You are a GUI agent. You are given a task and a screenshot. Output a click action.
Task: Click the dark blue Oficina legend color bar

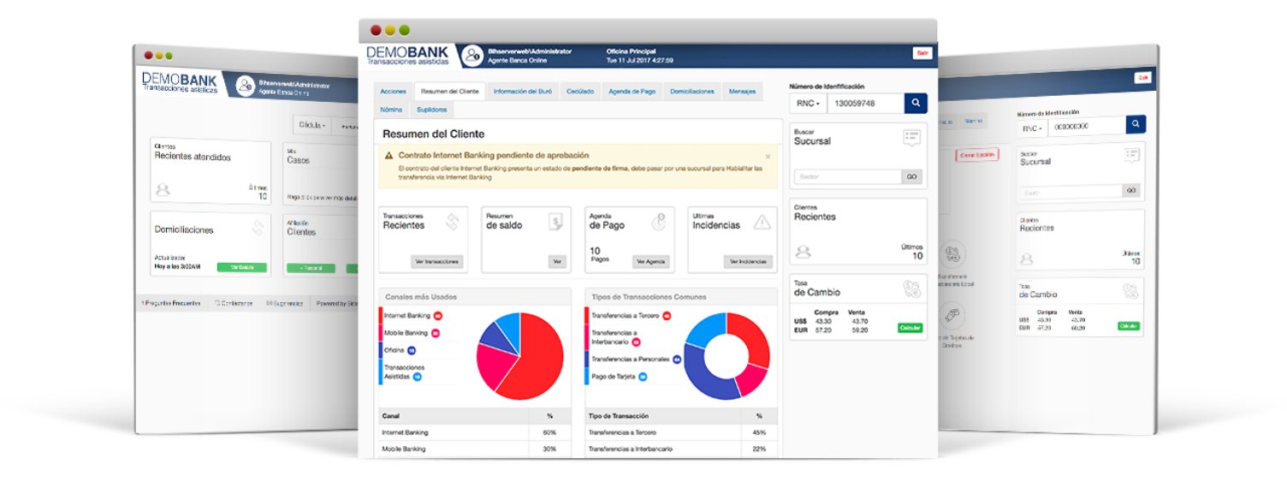(381, 350)
